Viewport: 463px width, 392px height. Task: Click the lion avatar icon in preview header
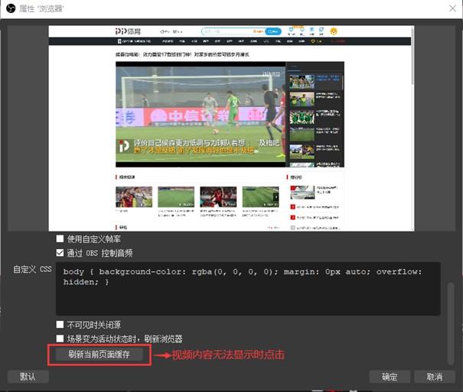(x=334, y=31)
